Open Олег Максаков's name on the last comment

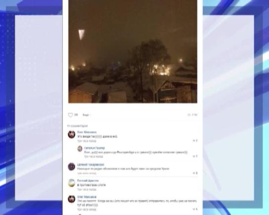point(87,197)
